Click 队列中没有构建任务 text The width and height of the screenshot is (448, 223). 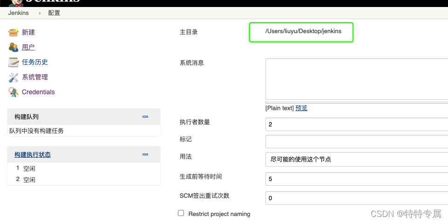pos(37,131)
